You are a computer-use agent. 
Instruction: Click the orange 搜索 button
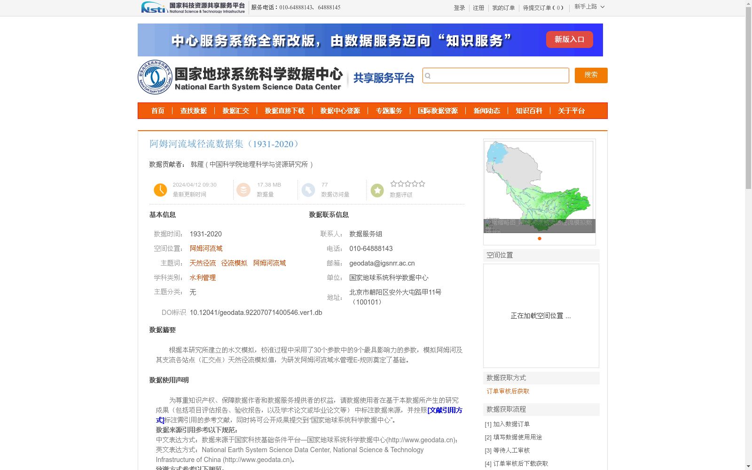point(591,75)
